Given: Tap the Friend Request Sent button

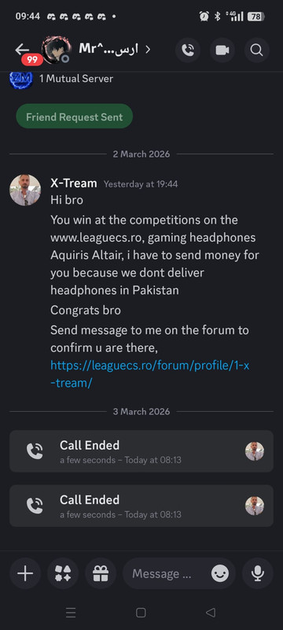Looking at the screenshot, I should pos(74,117).
